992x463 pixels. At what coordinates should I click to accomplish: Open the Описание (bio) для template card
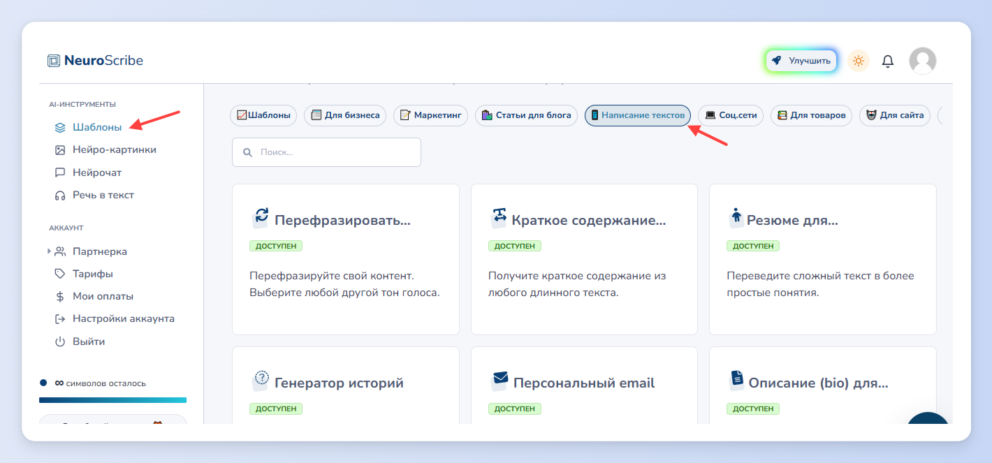(x=823, y=385)
